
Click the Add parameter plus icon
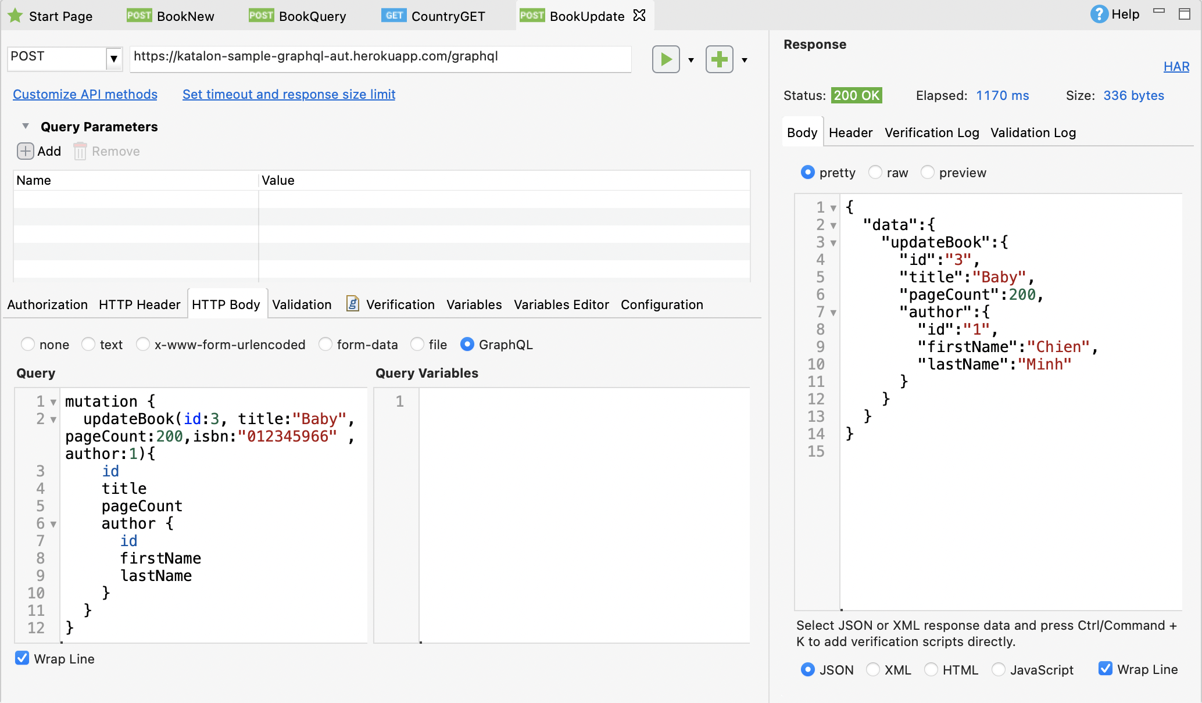[25, 152]
